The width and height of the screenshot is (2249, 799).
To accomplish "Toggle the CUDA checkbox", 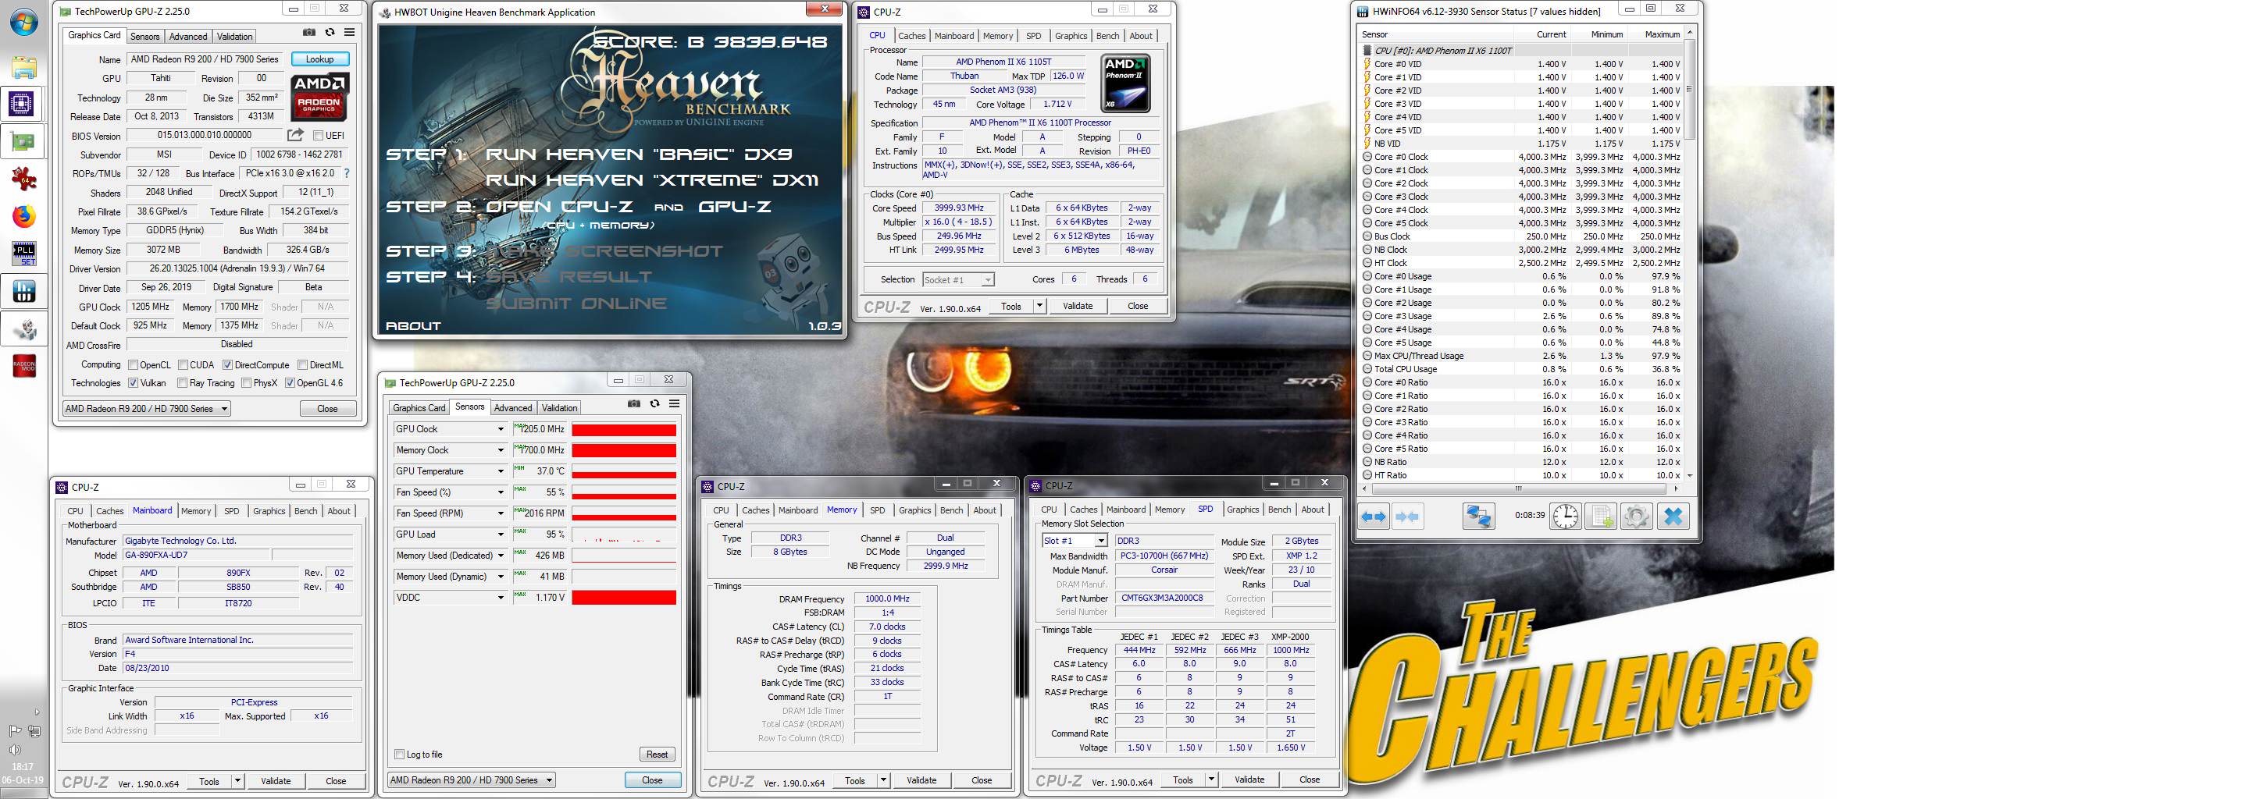I will click(x=184, y=365).
